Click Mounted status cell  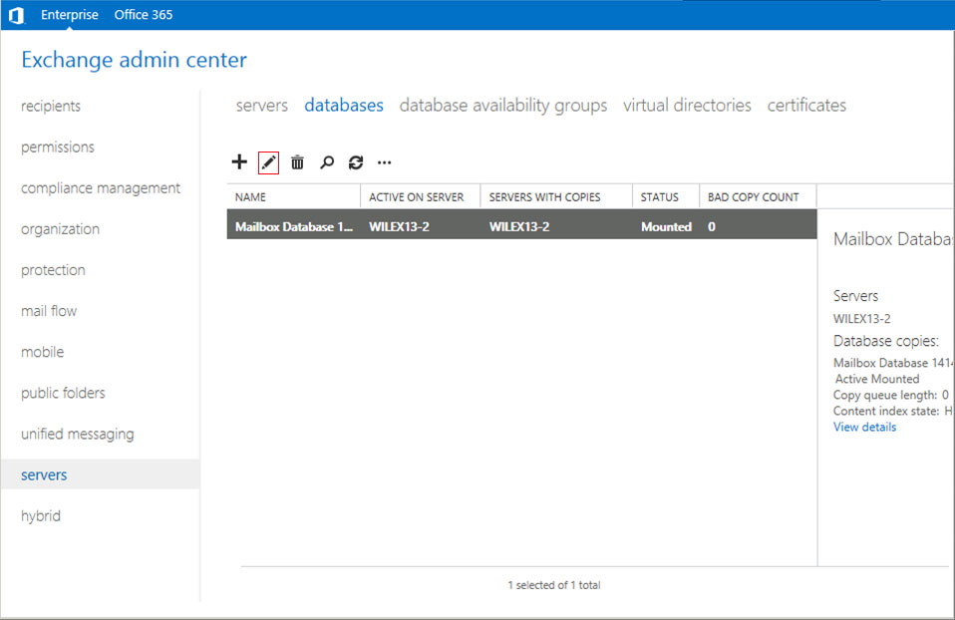(666, 226)
